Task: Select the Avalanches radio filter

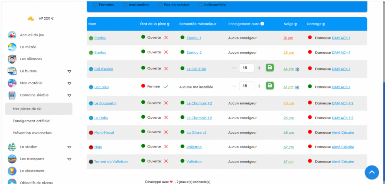Action: [125, 5]
